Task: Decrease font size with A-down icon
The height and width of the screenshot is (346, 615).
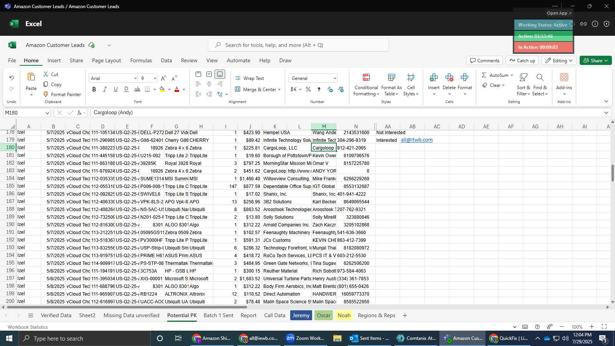Action: [175, 78]
